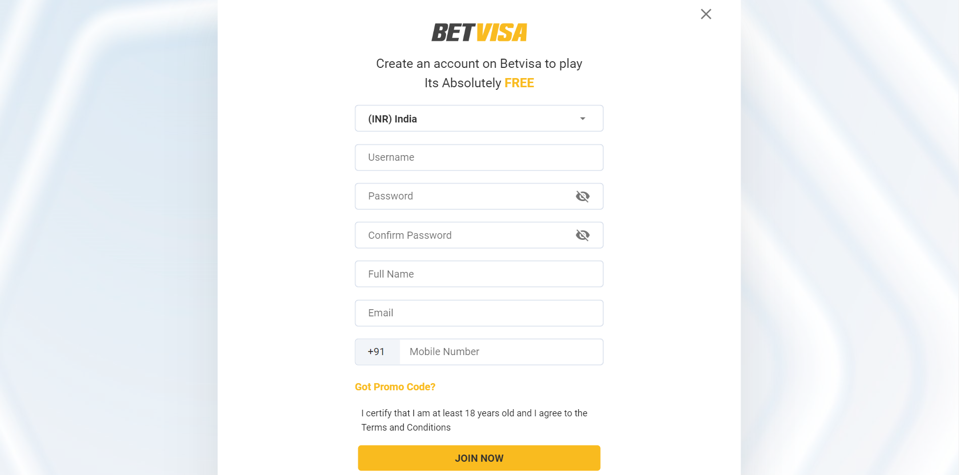Close the registration dialog with X
Viewport: 959px width, 475px height.
click(x=706, y=14)
